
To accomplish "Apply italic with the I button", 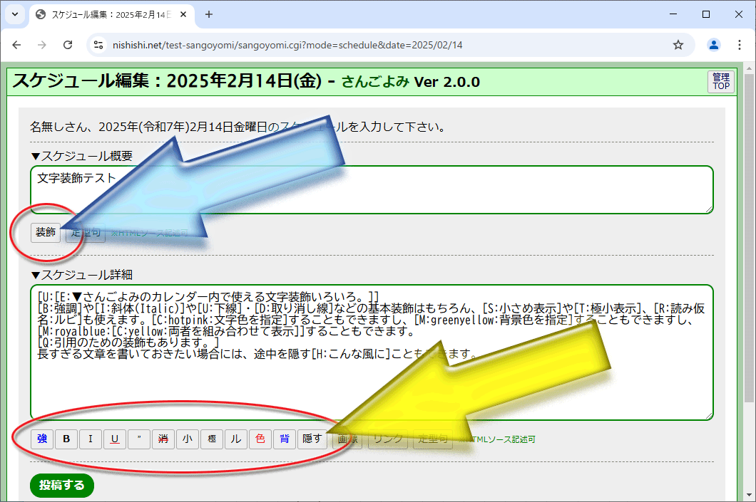I will coord(90,439).
